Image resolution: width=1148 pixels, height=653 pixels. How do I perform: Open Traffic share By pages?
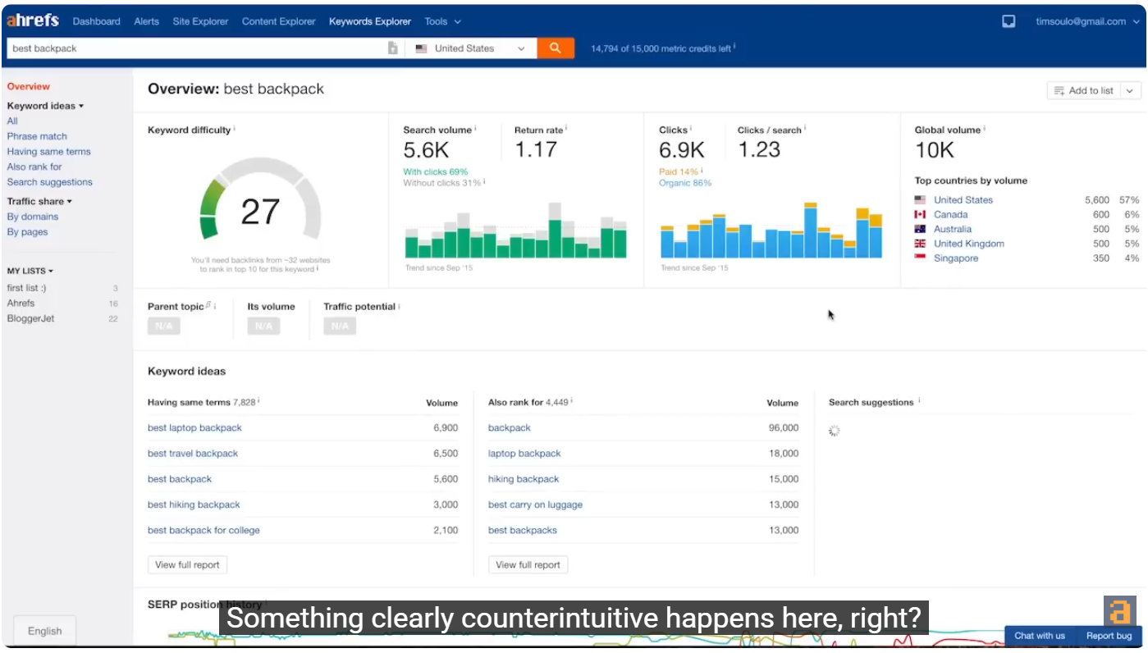28,232
